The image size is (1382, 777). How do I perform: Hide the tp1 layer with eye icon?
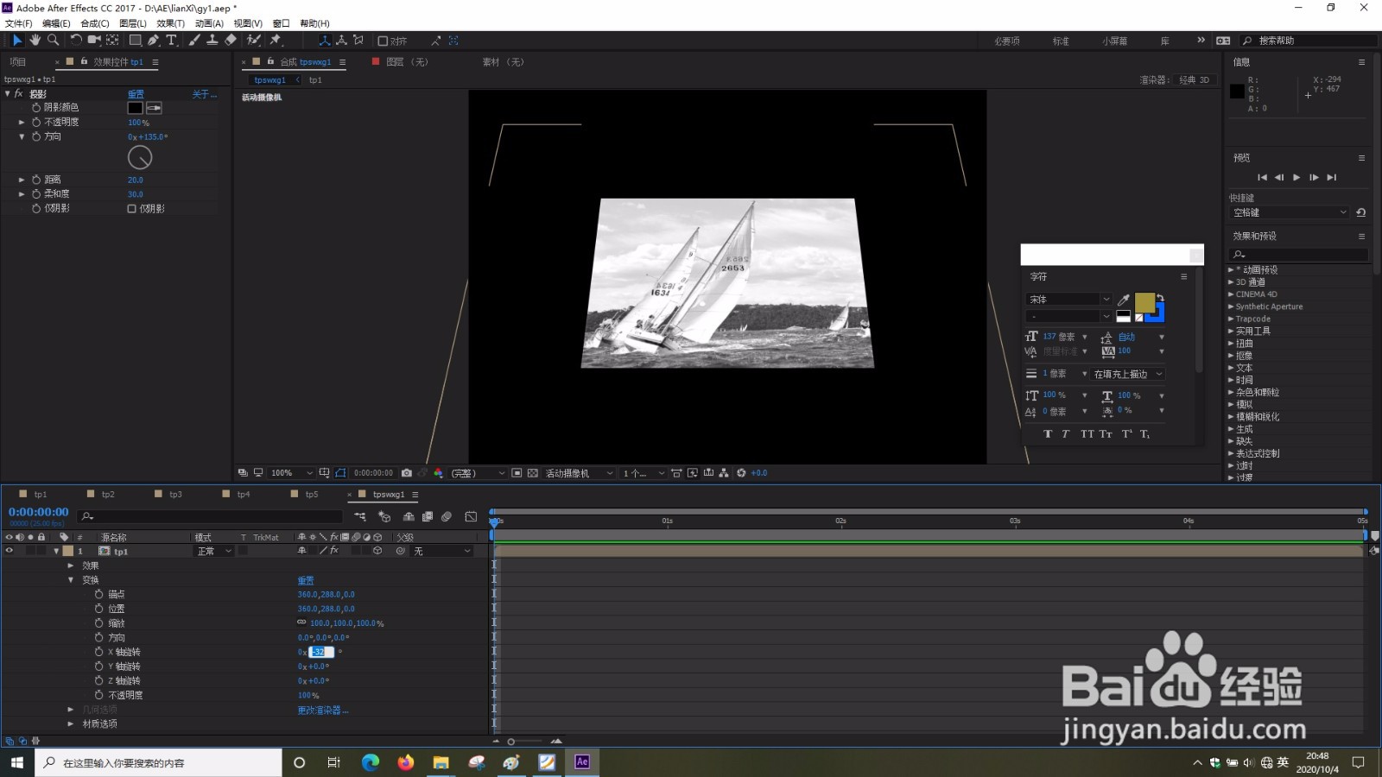point(10,551)
